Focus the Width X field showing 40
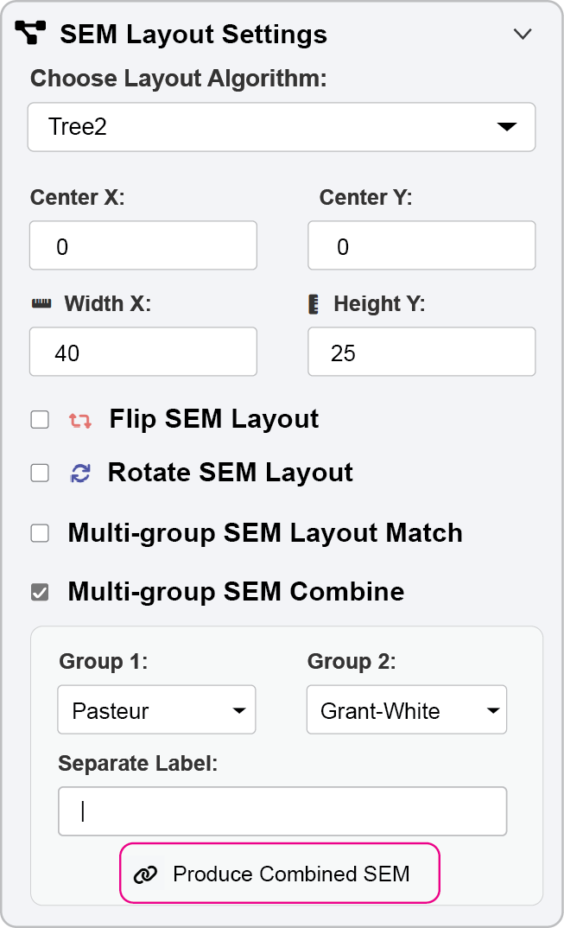 143,353
